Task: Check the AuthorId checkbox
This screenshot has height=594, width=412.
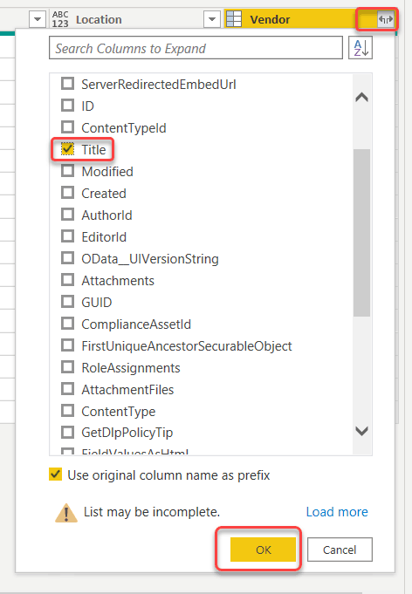Action: (68, 215)
